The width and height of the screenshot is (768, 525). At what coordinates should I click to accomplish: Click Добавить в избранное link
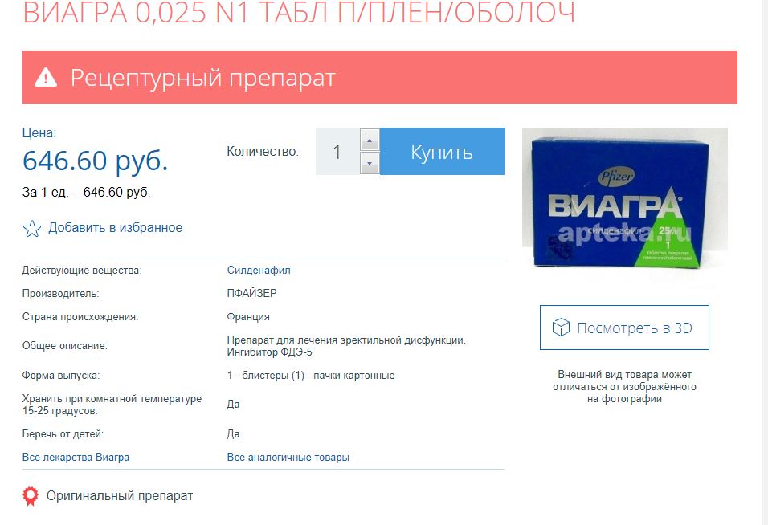point(115,227)
